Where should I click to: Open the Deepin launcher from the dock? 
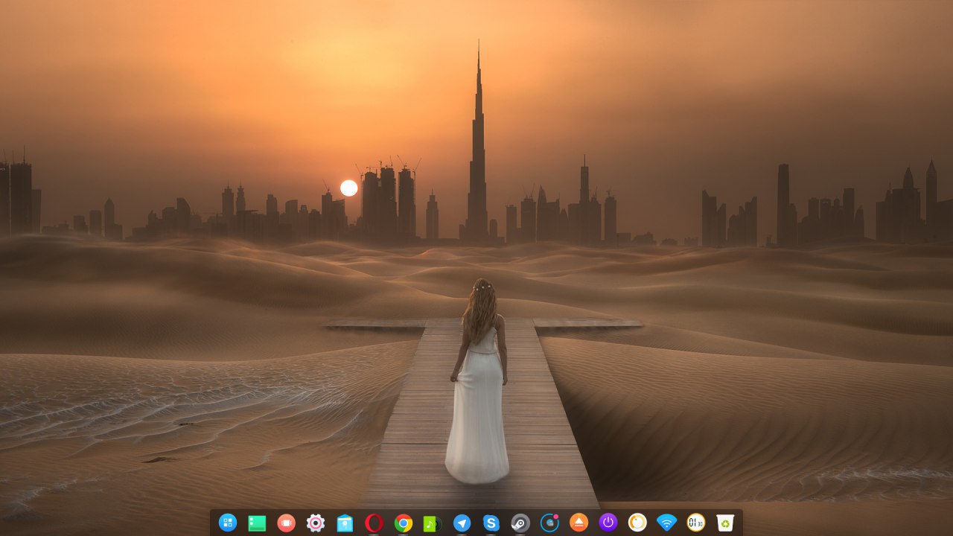228,523
